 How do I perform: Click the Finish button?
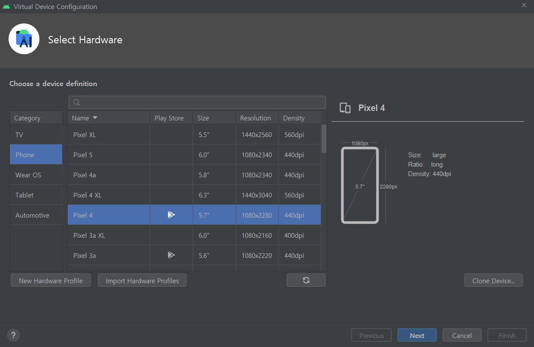coord(507,335)
